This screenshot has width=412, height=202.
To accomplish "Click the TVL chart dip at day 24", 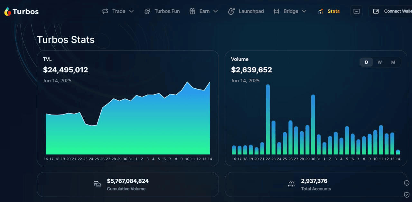I will pyautogui.click(x=91, y=125).
